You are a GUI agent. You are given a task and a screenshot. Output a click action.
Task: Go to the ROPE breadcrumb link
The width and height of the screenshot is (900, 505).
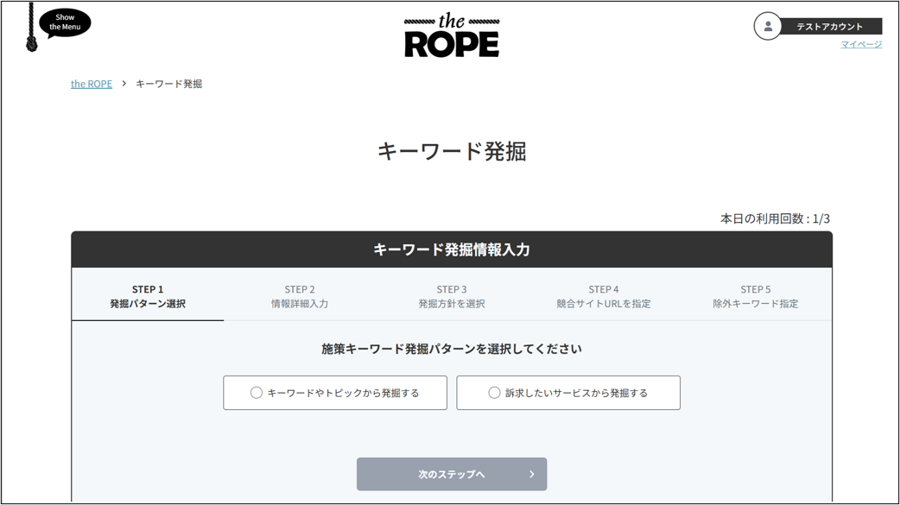click(92, 84)
